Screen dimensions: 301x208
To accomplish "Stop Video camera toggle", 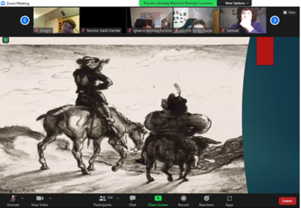I will tap(40, 201).
